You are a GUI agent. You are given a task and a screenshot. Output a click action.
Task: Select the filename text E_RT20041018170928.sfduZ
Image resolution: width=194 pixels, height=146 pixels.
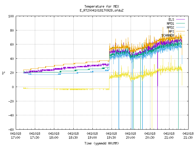point(102,10)
